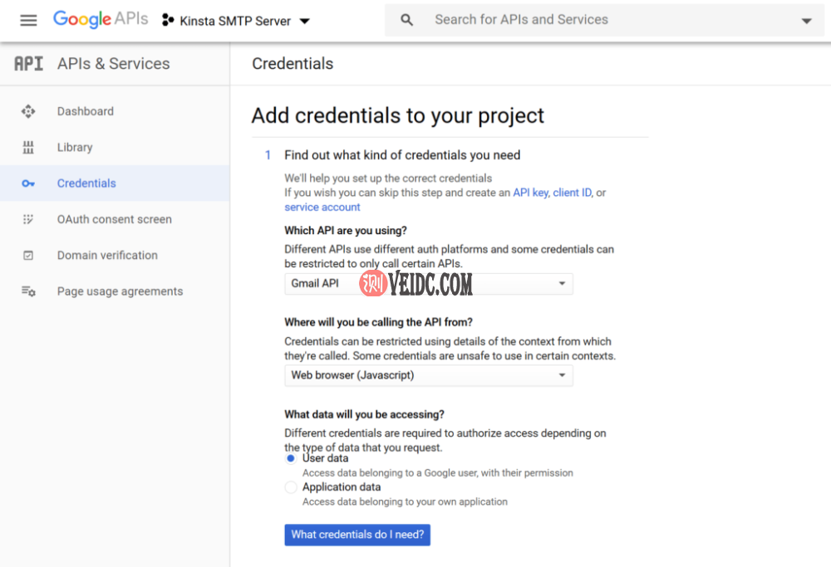Image resolution: width=831 pixels, height=567 pixels.
Task: Click the Page usage agreements icon
Action: [x=28, y=291]
